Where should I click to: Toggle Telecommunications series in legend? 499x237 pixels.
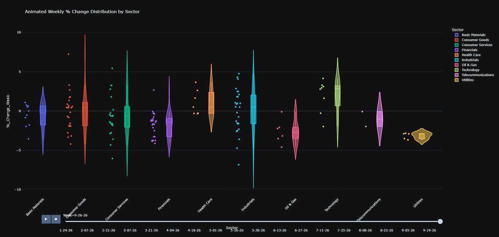click(x=474, y=75)
